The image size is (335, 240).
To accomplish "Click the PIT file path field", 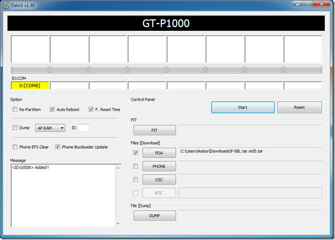I will point(250,130).
